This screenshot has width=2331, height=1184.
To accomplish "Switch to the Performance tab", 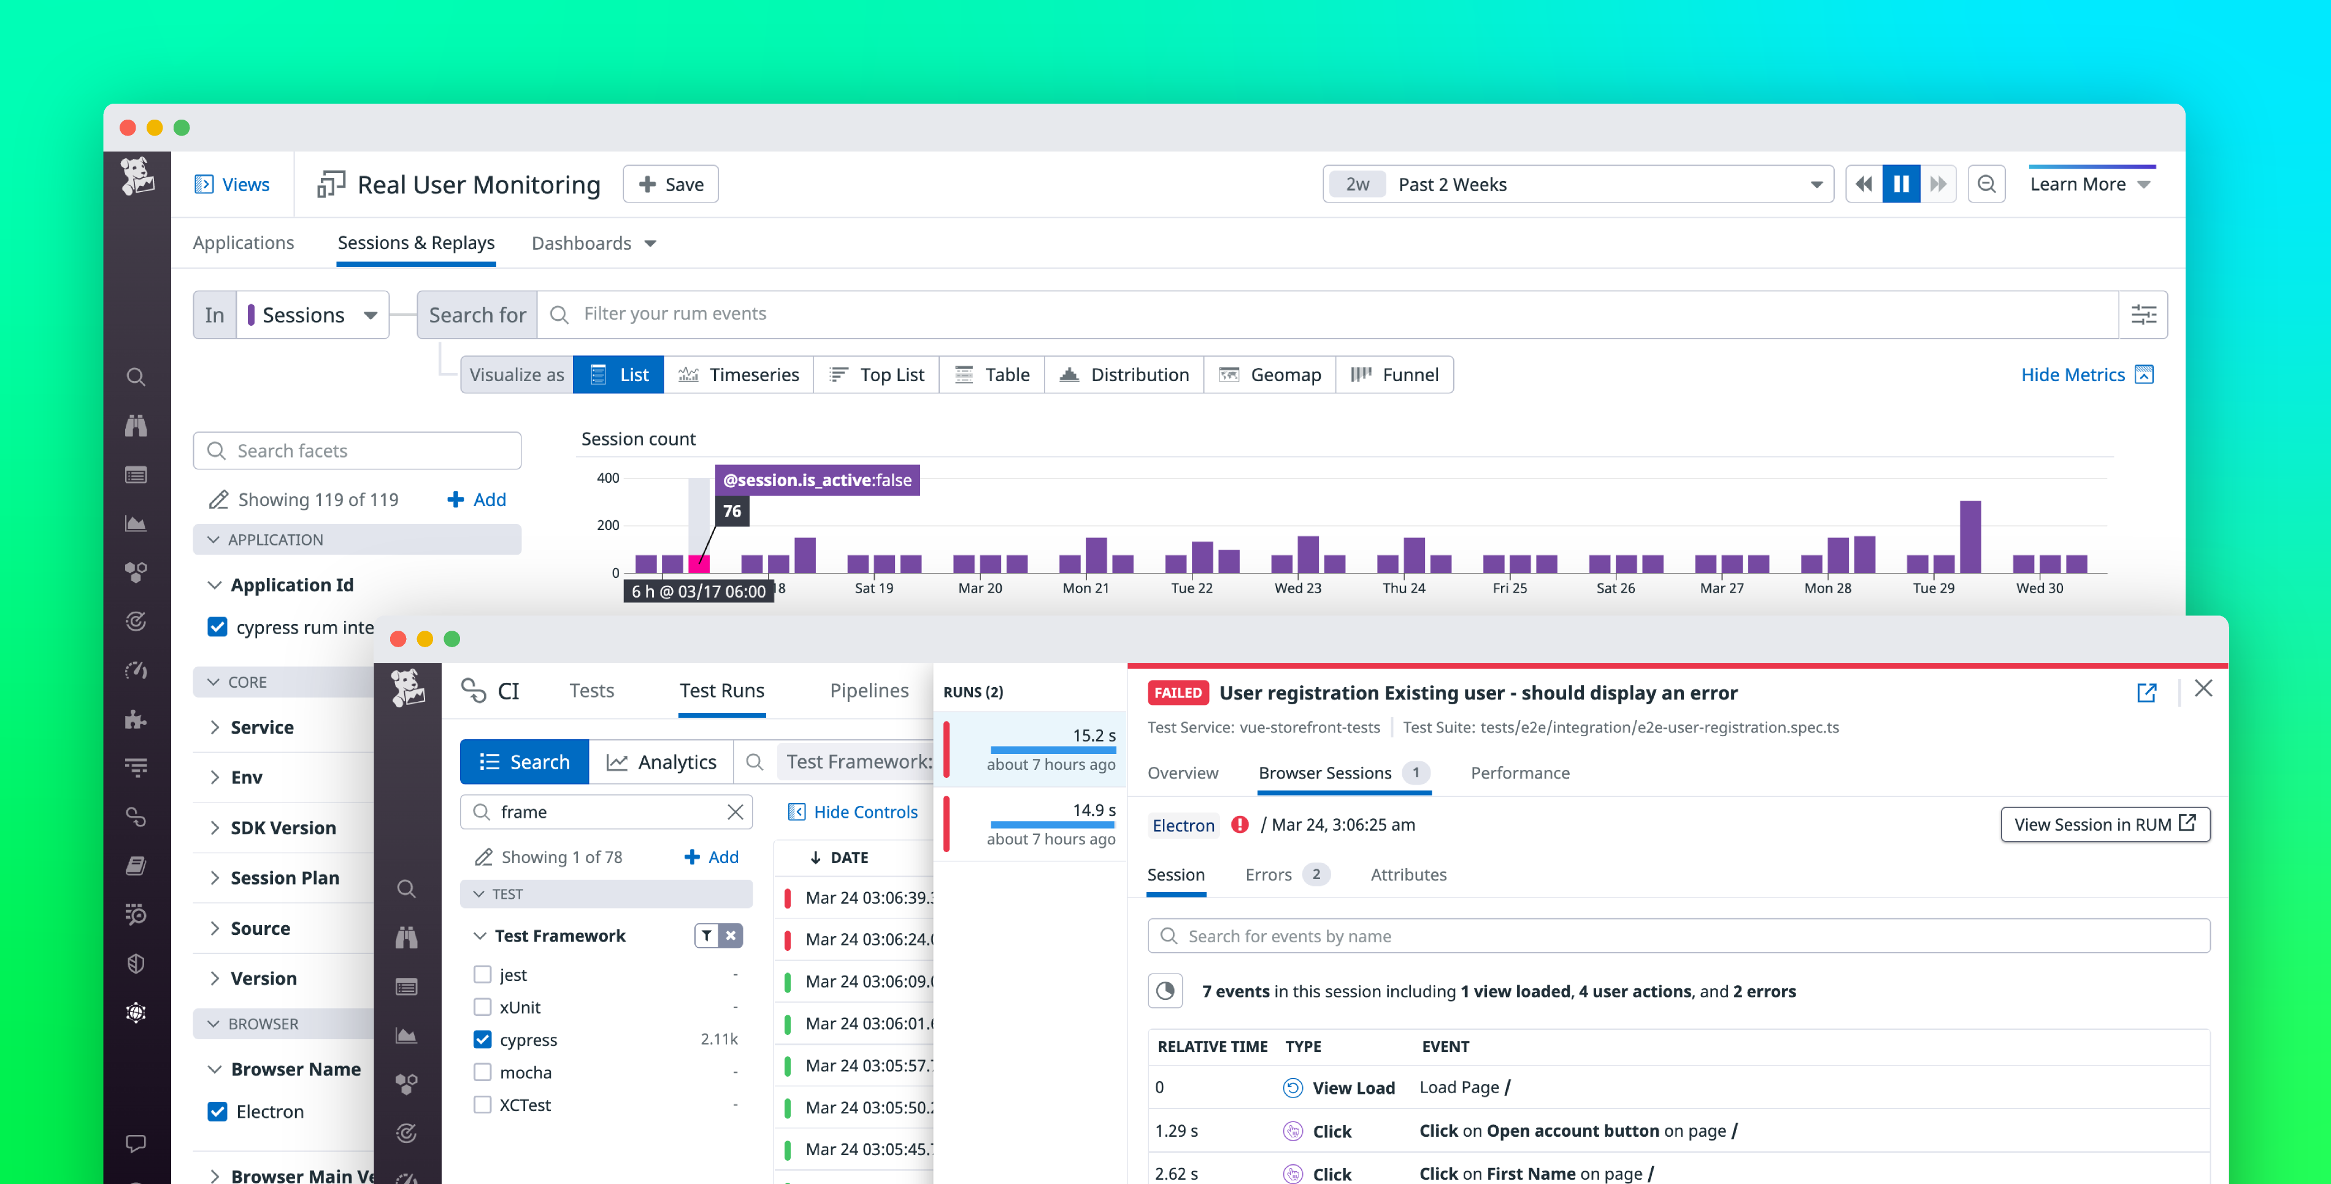I will point(1519,773).
